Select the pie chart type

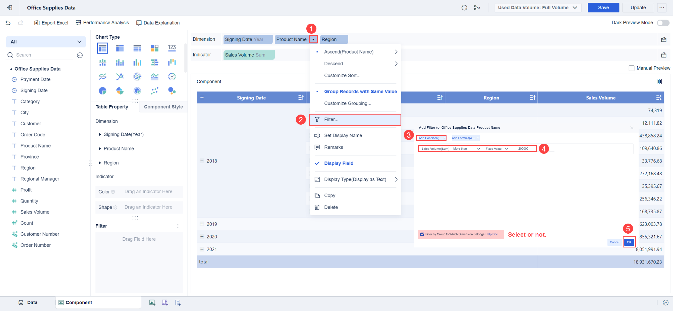point(102,91)
